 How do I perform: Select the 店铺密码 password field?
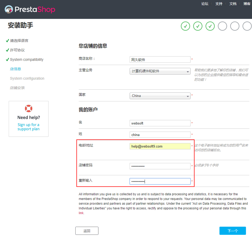pos(160,166)
